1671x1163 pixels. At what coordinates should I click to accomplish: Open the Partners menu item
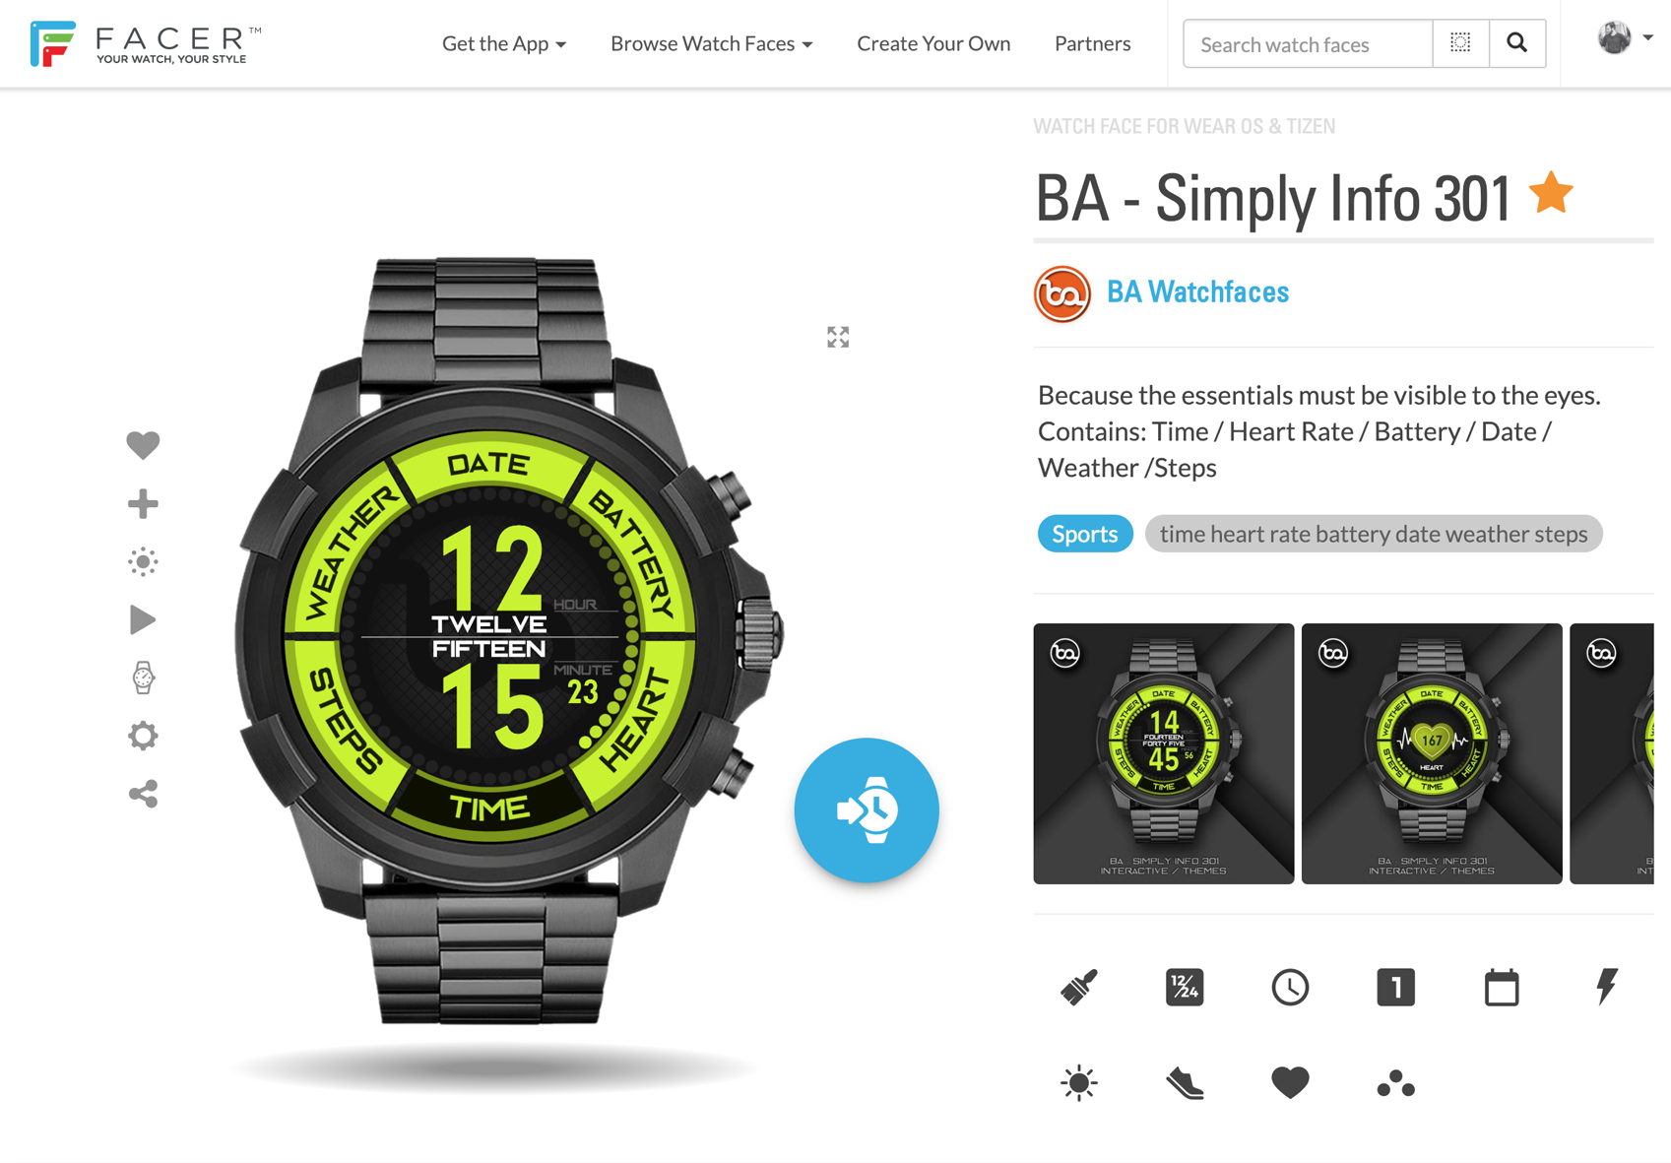coord(1092,43)
